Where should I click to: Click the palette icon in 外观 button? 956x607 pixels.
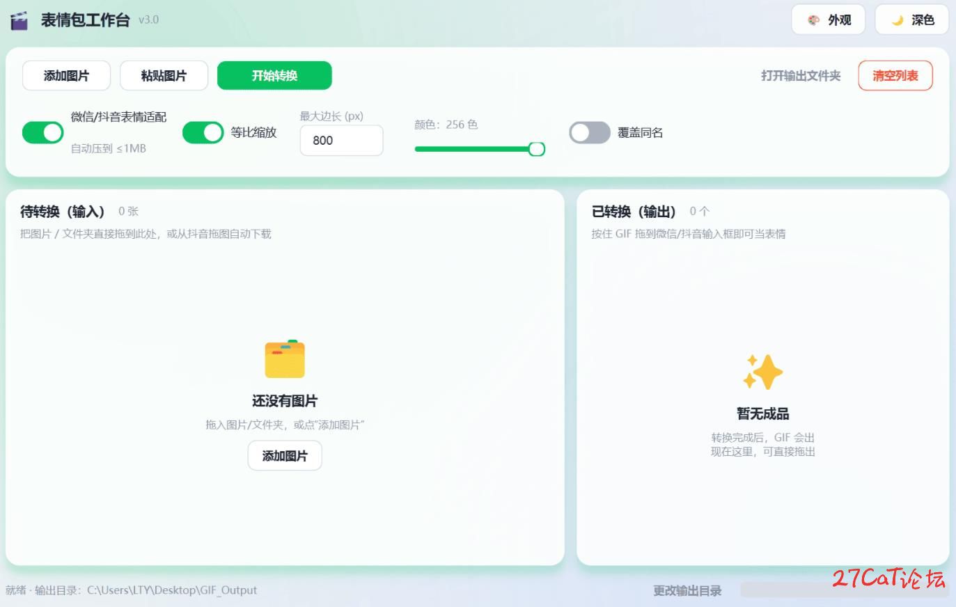(813, 20)
